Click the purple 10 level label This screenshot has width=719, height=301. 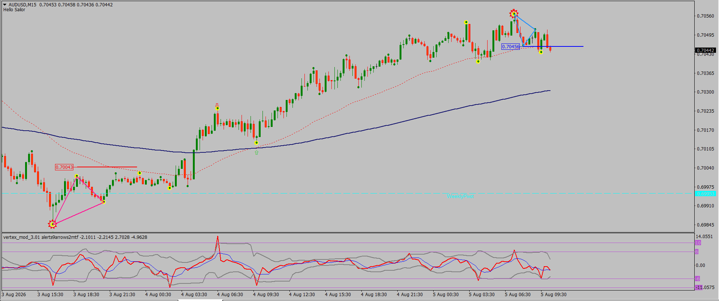698,243
